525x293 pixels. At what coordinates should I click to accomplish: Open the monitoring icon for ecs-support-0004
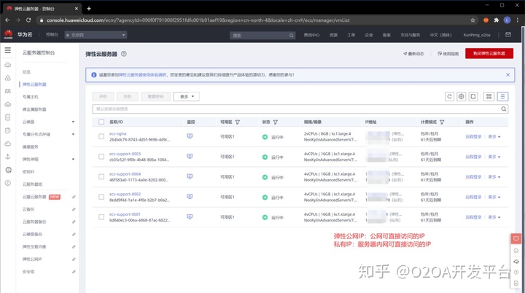pyautogui.click(x=190, y=176)
